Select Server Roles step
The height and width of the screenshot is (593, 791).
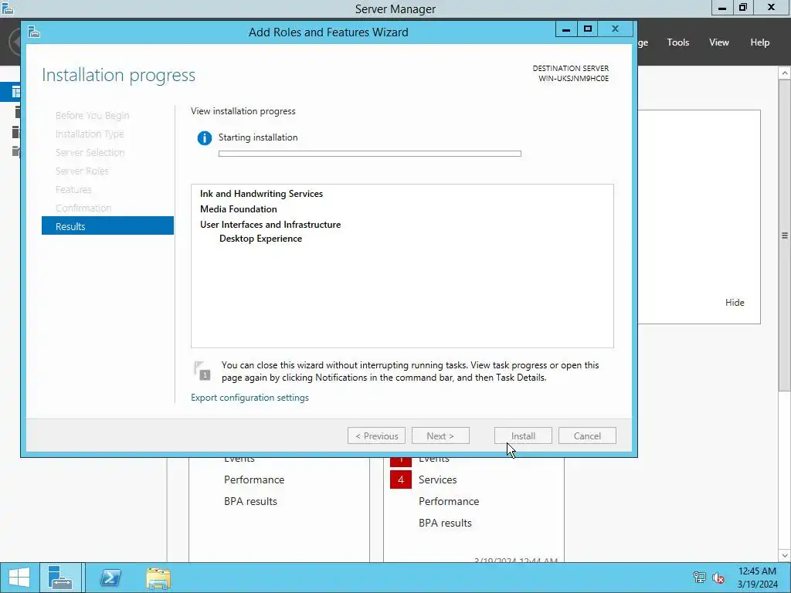pos(82,171)
